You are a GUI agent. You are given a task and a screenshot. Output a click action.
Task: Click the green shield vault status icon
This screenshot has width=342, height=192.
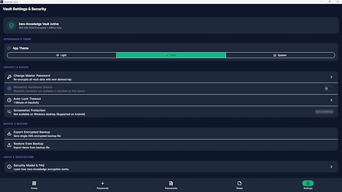point(12,26)
